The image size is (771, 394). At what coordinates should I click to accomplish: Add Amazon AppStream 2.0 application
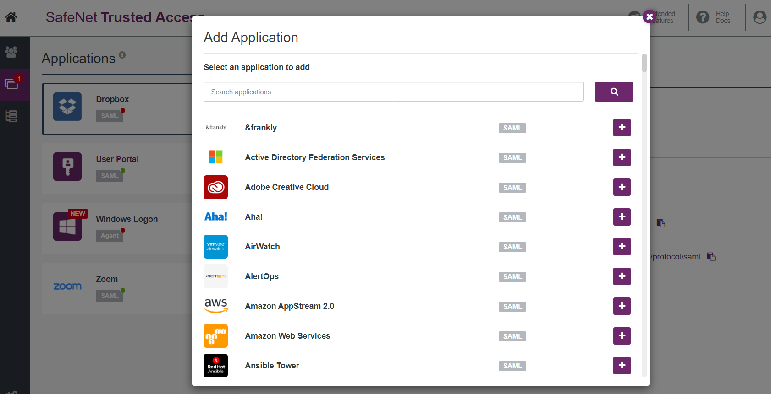tap(622, 306)
